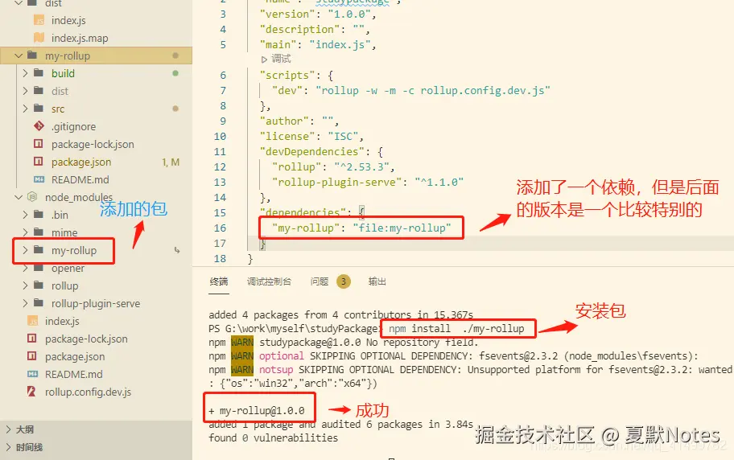Expand the src folder chevron

click(25, 109)
